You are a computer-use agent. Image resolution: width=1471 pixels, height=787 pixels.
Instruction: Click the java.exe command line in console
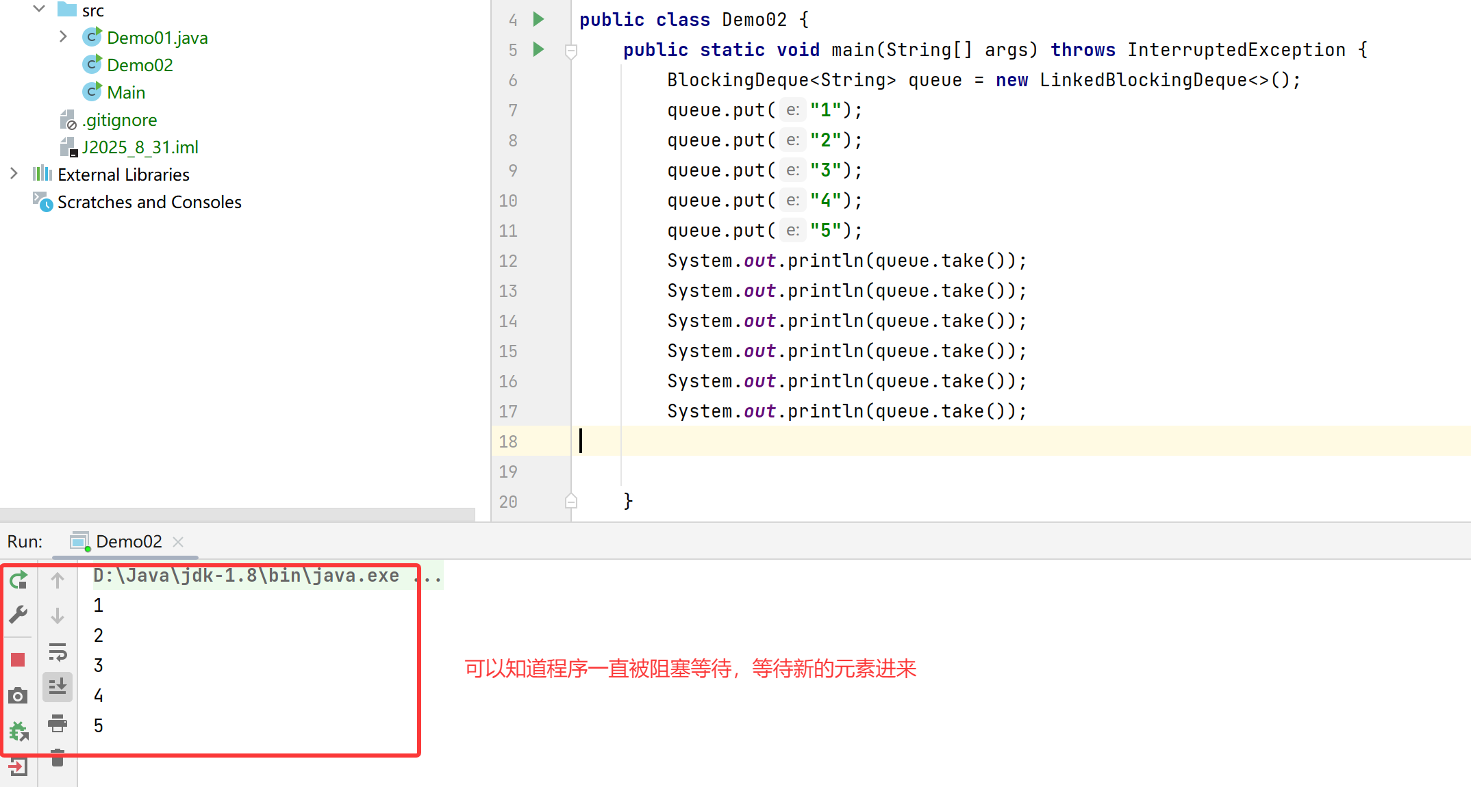click(x=268, y=576)
